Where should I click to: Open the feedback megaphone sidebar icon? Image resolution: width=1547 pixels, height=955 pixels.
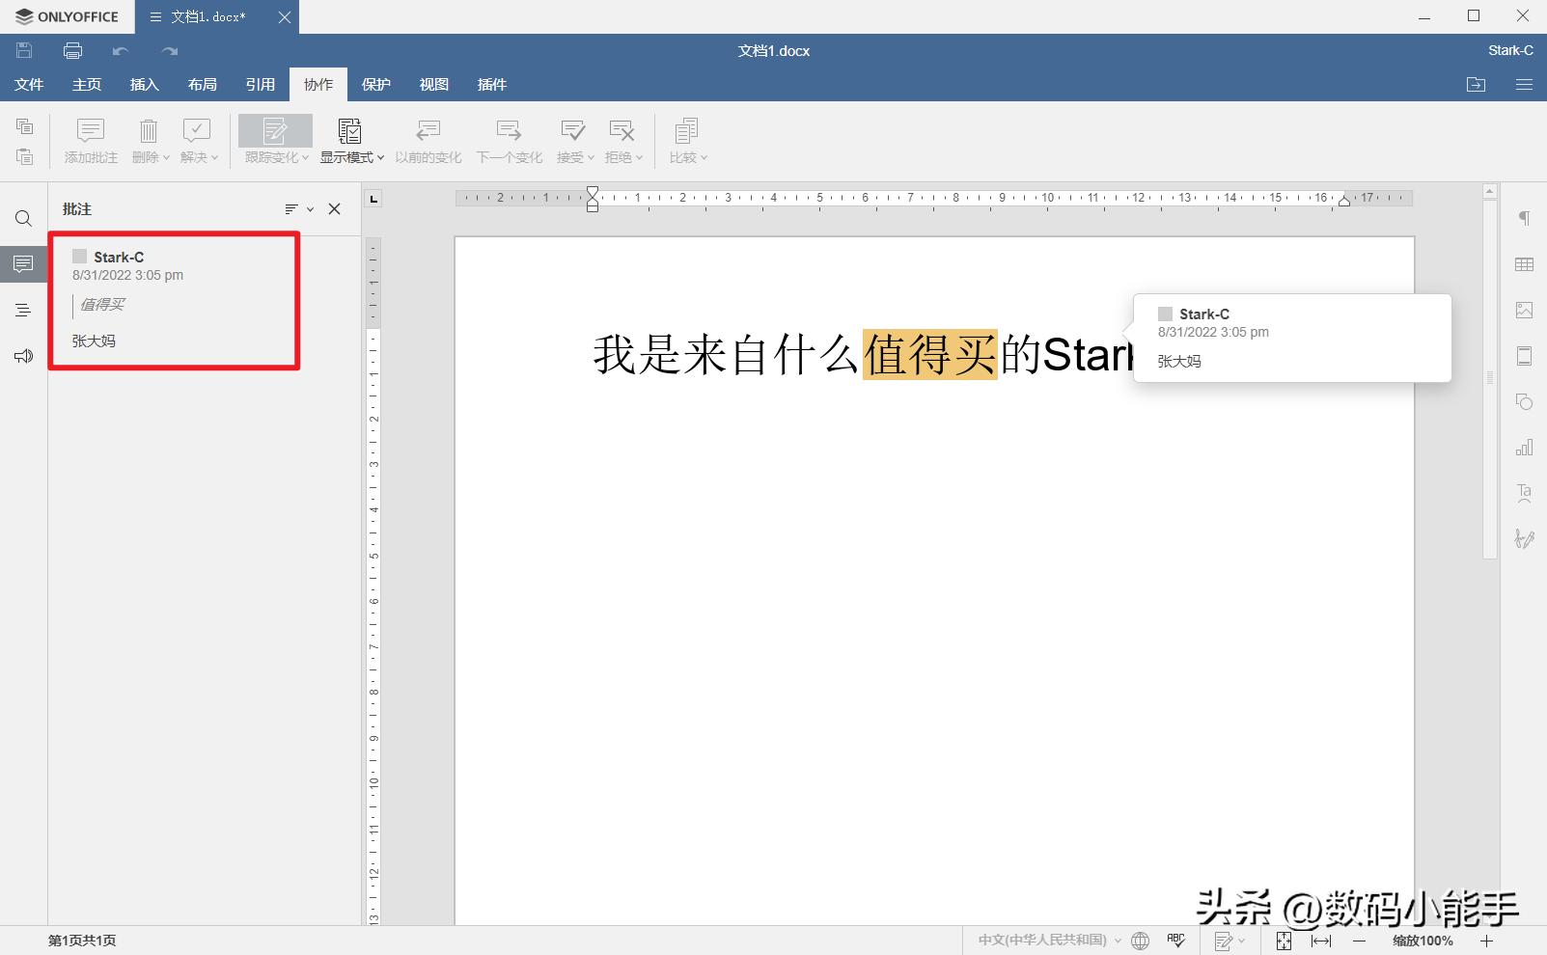click(23, 357)
